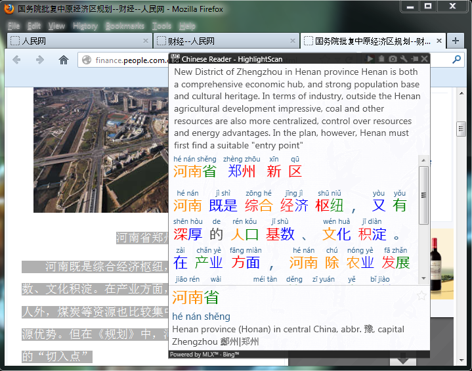Open the Edit menu
The image size is (472, 371).
coord(34,26)
